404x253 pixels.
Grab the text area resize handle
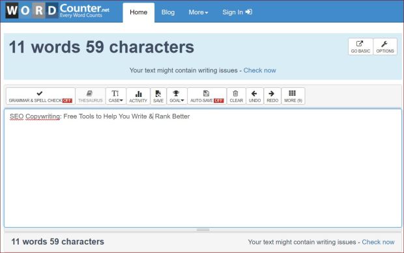click(x=203, y=230)
